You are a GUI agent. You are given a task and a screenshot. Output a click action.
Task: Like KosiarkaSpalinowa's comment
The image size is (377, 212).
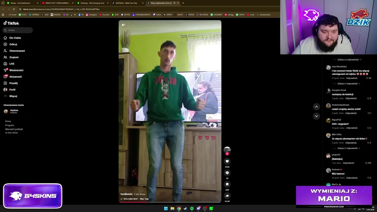[369, 113]
